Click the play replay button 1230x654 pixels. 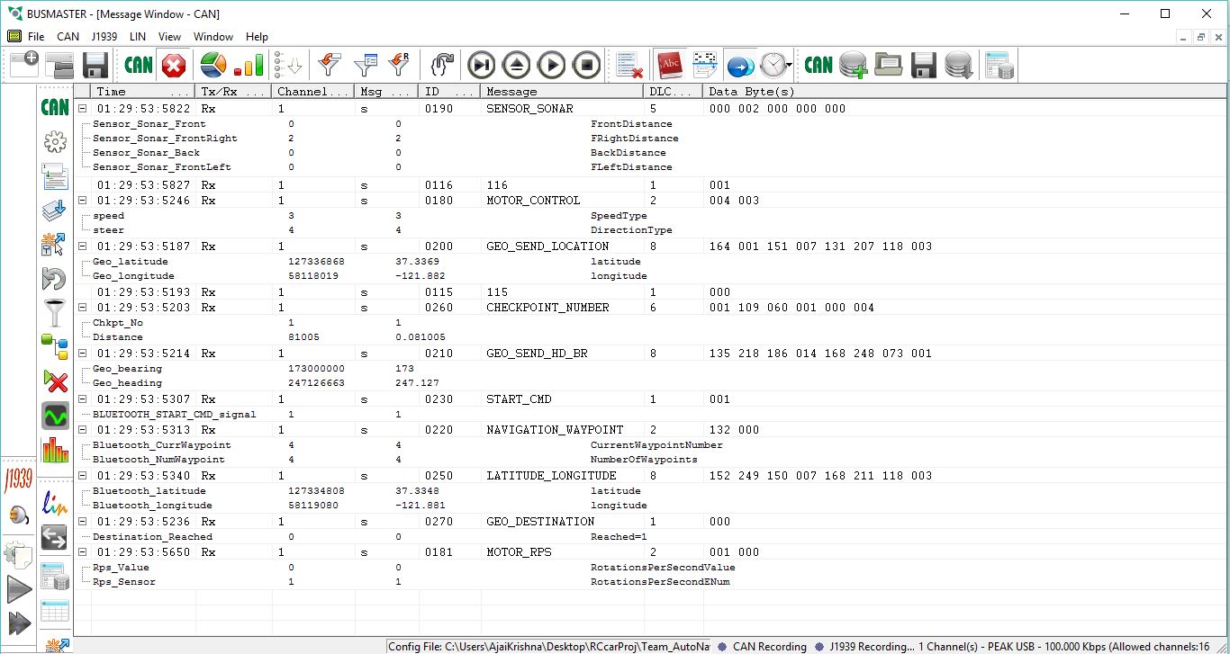552,65
